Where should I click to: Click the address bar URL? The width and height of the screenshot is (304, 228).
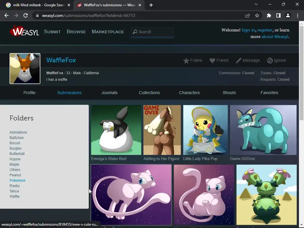tap(88, 15)
